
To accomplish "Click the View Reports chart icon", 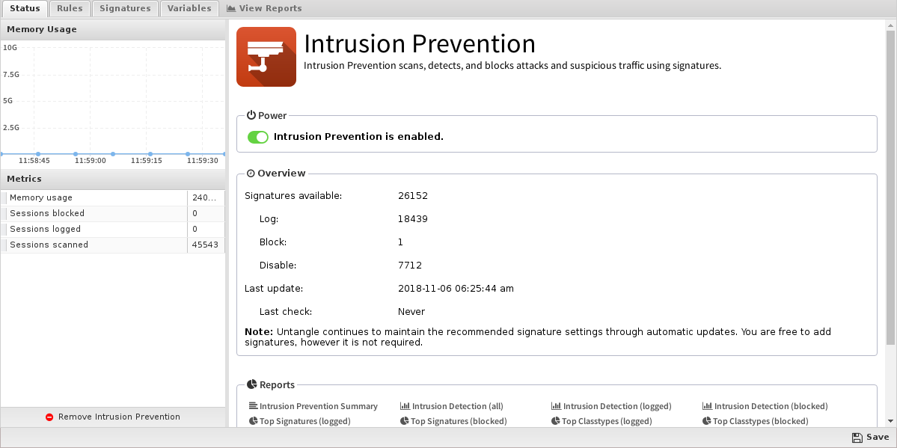I will tap(231, 8).
